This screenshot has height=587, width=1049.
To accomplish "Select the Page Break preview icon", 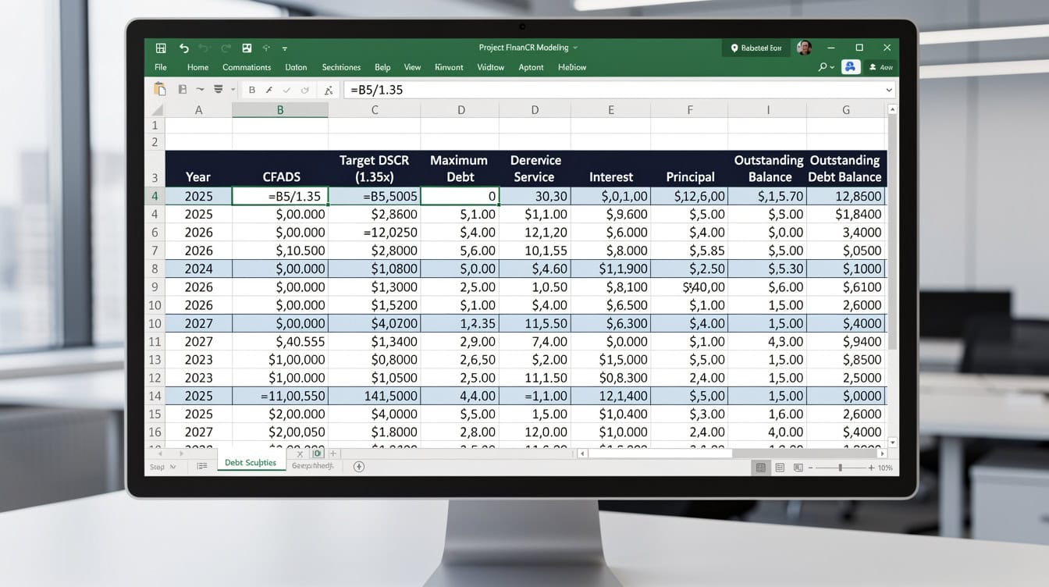I will click(x=798, y=468).
